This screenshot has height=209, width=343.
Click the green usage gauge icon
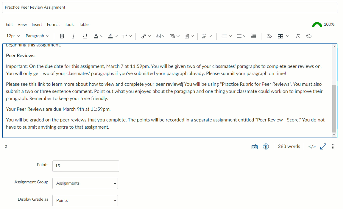click(x=317, y=25)
